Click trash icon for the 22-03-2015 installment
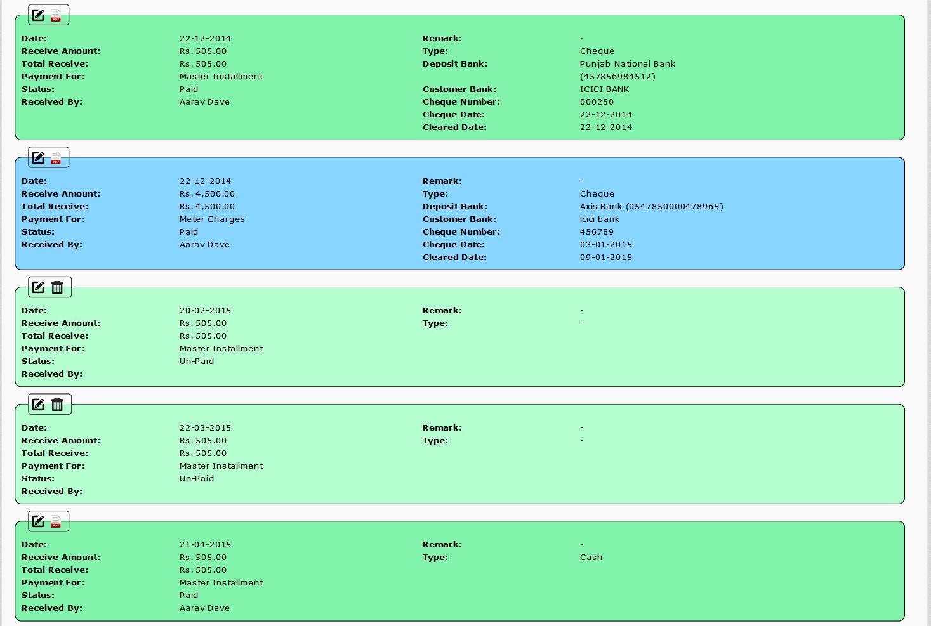The image size is (931, 626). click(x=57, y=404)
